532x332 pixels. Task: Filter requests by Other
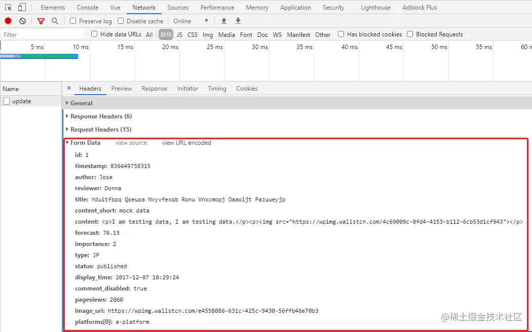point(323,34)
